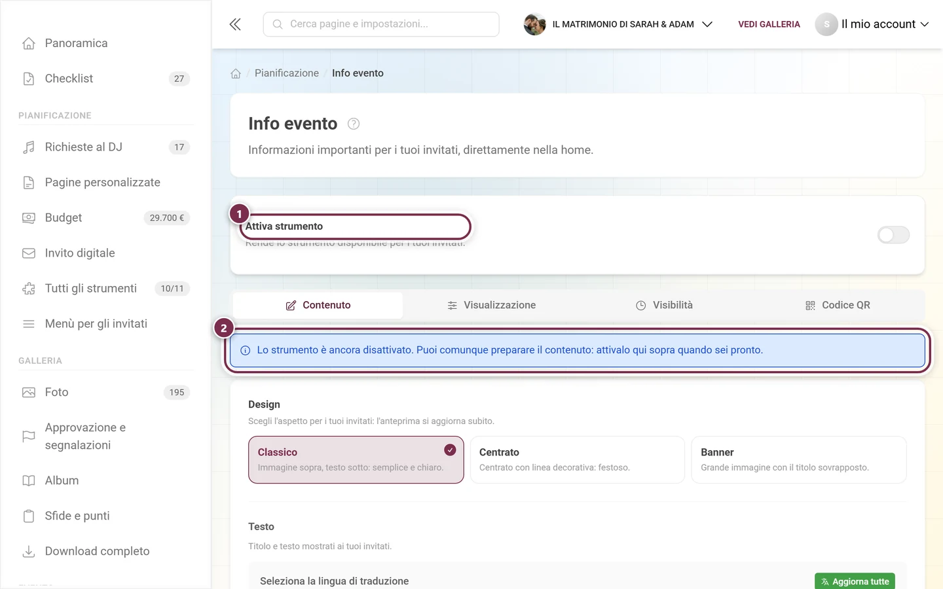
Task: Focus the Cerca pagine e impostazioni search field
Action: (381, 24)
